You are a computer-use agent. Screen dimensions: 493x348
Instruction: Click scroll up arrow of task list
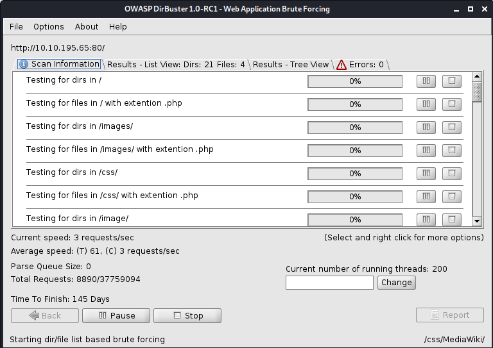(477, 76)
